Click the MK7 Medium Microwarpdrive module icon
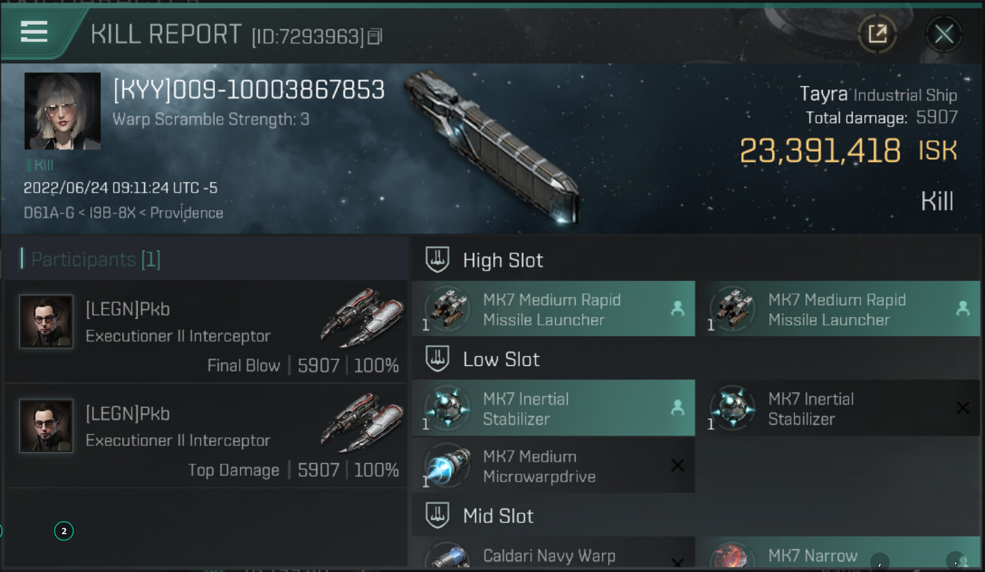The image size is (985, 572). click(x=447, y=466)
